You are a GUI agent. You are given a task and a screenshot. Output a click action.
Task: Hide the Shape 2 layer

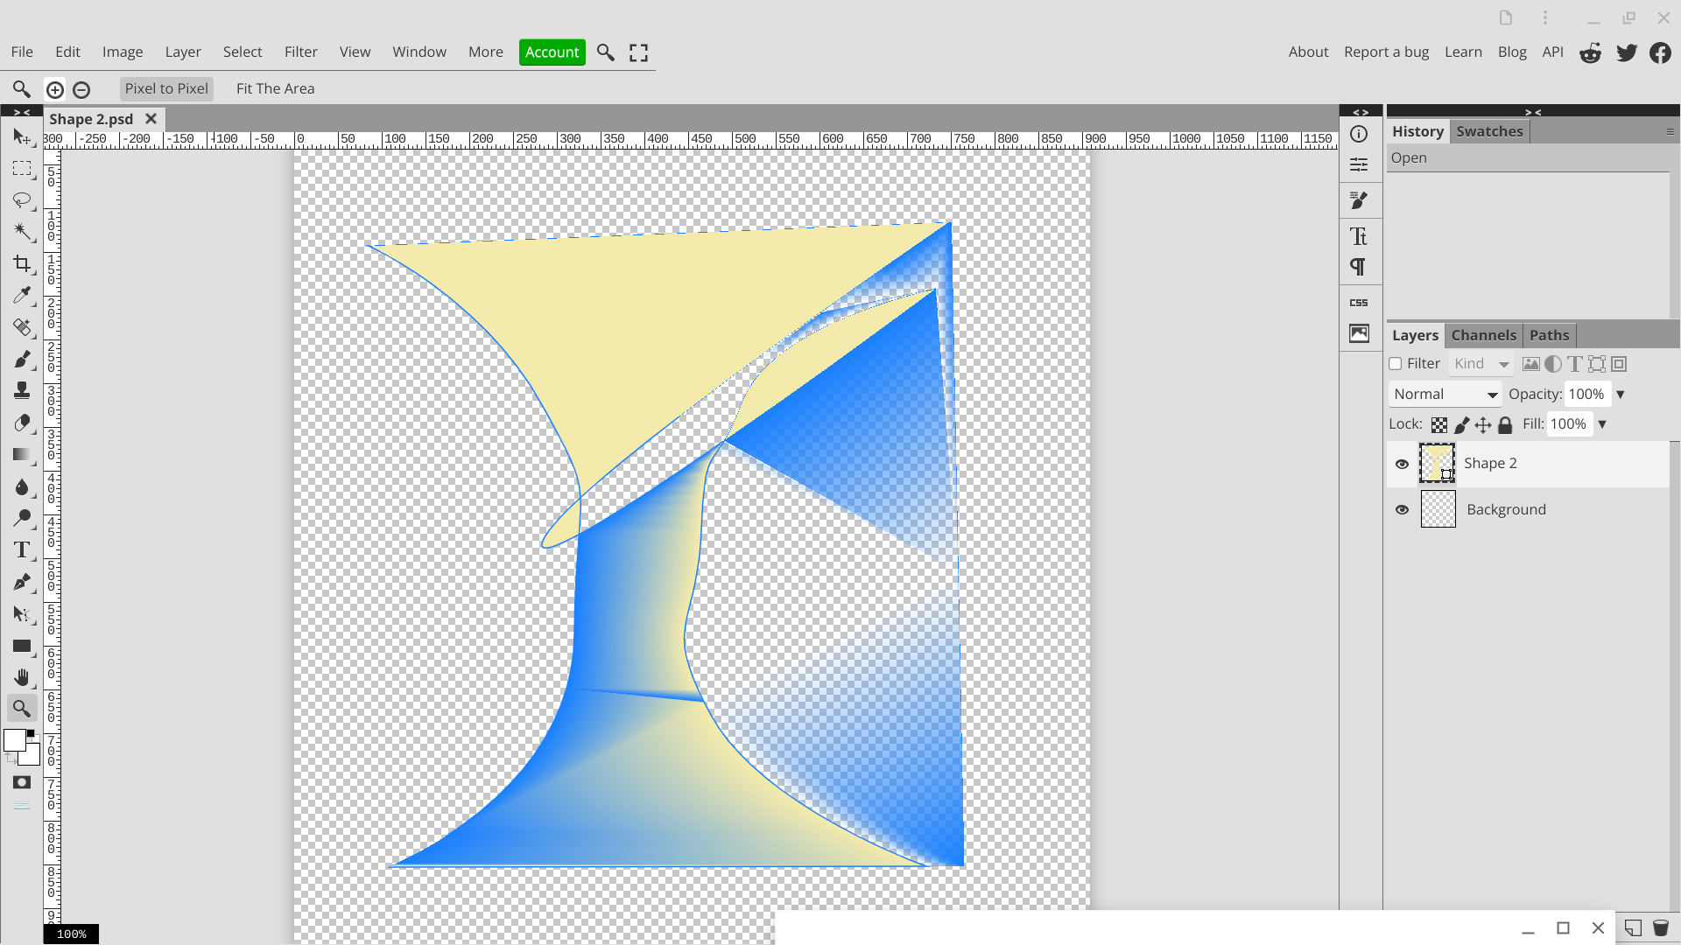pyautogui.click(x=1402, y=464)
